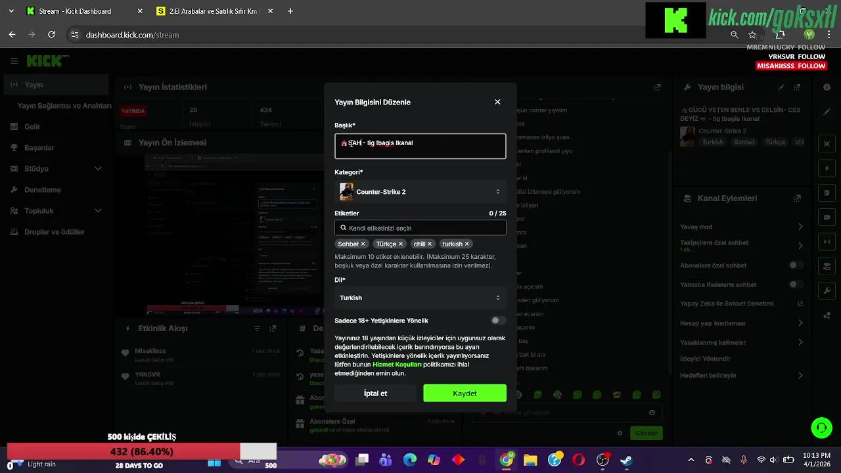Click the Kaydet button
Viewport: 841px width, 473px height.
(465, 394)
